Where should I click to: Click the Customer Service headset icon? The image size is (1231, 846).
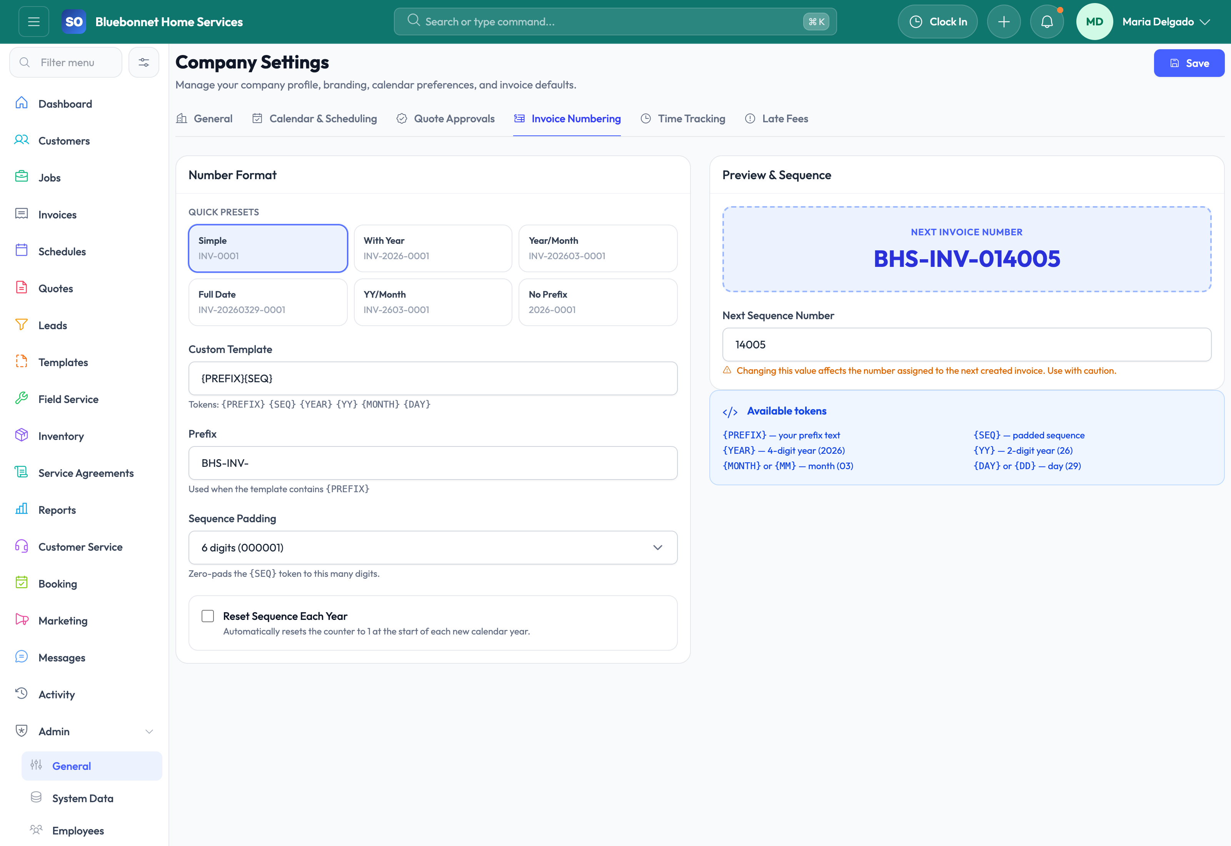(22, 546)
